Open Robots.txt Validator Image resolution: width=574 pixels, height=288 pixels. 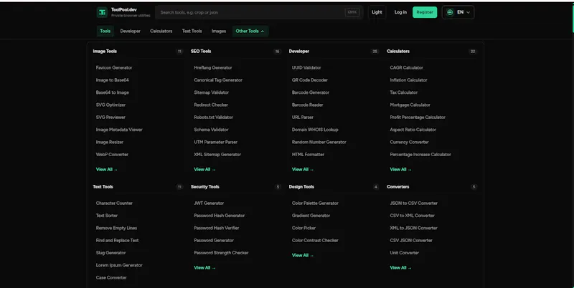click(213, 117)
